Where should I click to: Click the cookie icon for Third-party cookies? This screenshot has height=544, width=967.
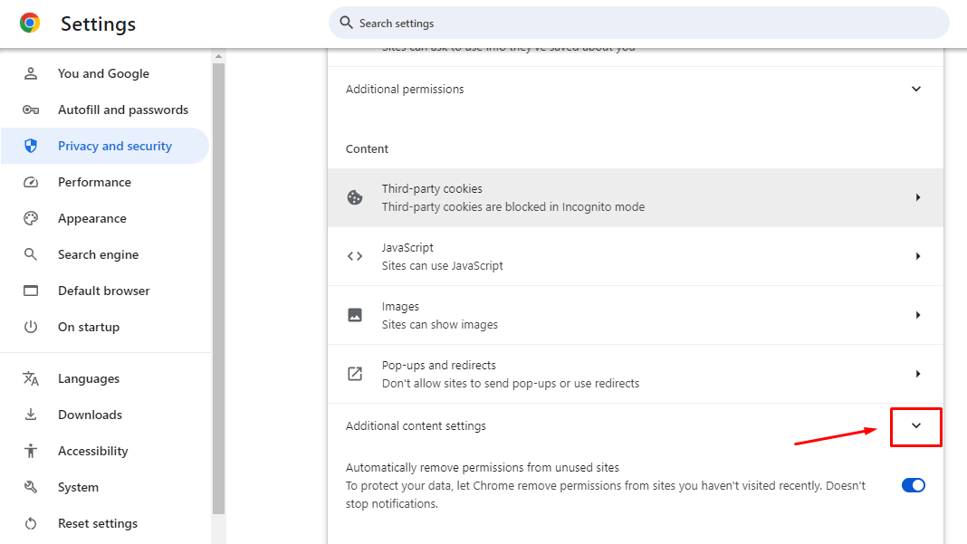(x=355, y=197)
